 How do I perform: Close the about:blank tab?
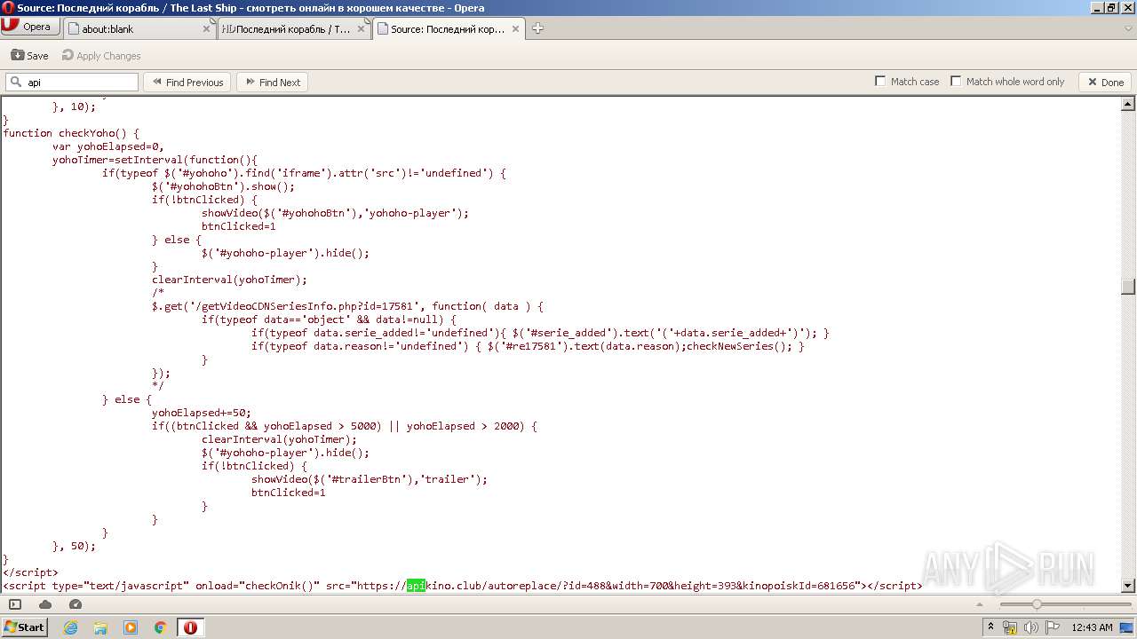coord(206,28)
